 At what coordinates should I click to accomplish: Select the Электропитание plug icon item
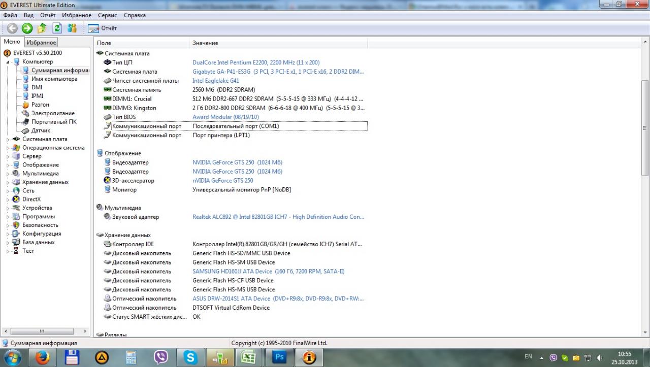[26, 113]
